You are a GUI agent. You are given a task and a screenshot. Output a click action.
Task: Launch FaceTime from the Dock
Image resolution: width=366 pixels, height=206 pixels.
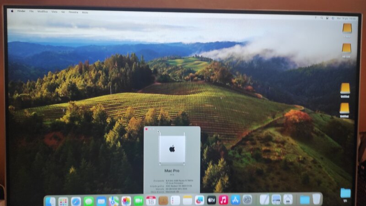[139, 201]
